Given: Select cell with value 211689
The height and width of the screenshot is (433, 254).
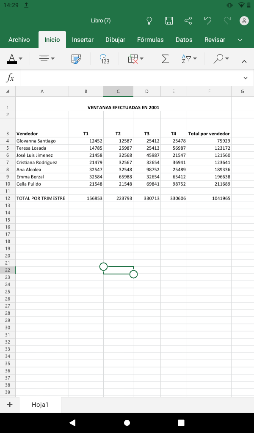Looking at the screenshot, I should pyautogui.click(x=209, y=184).
